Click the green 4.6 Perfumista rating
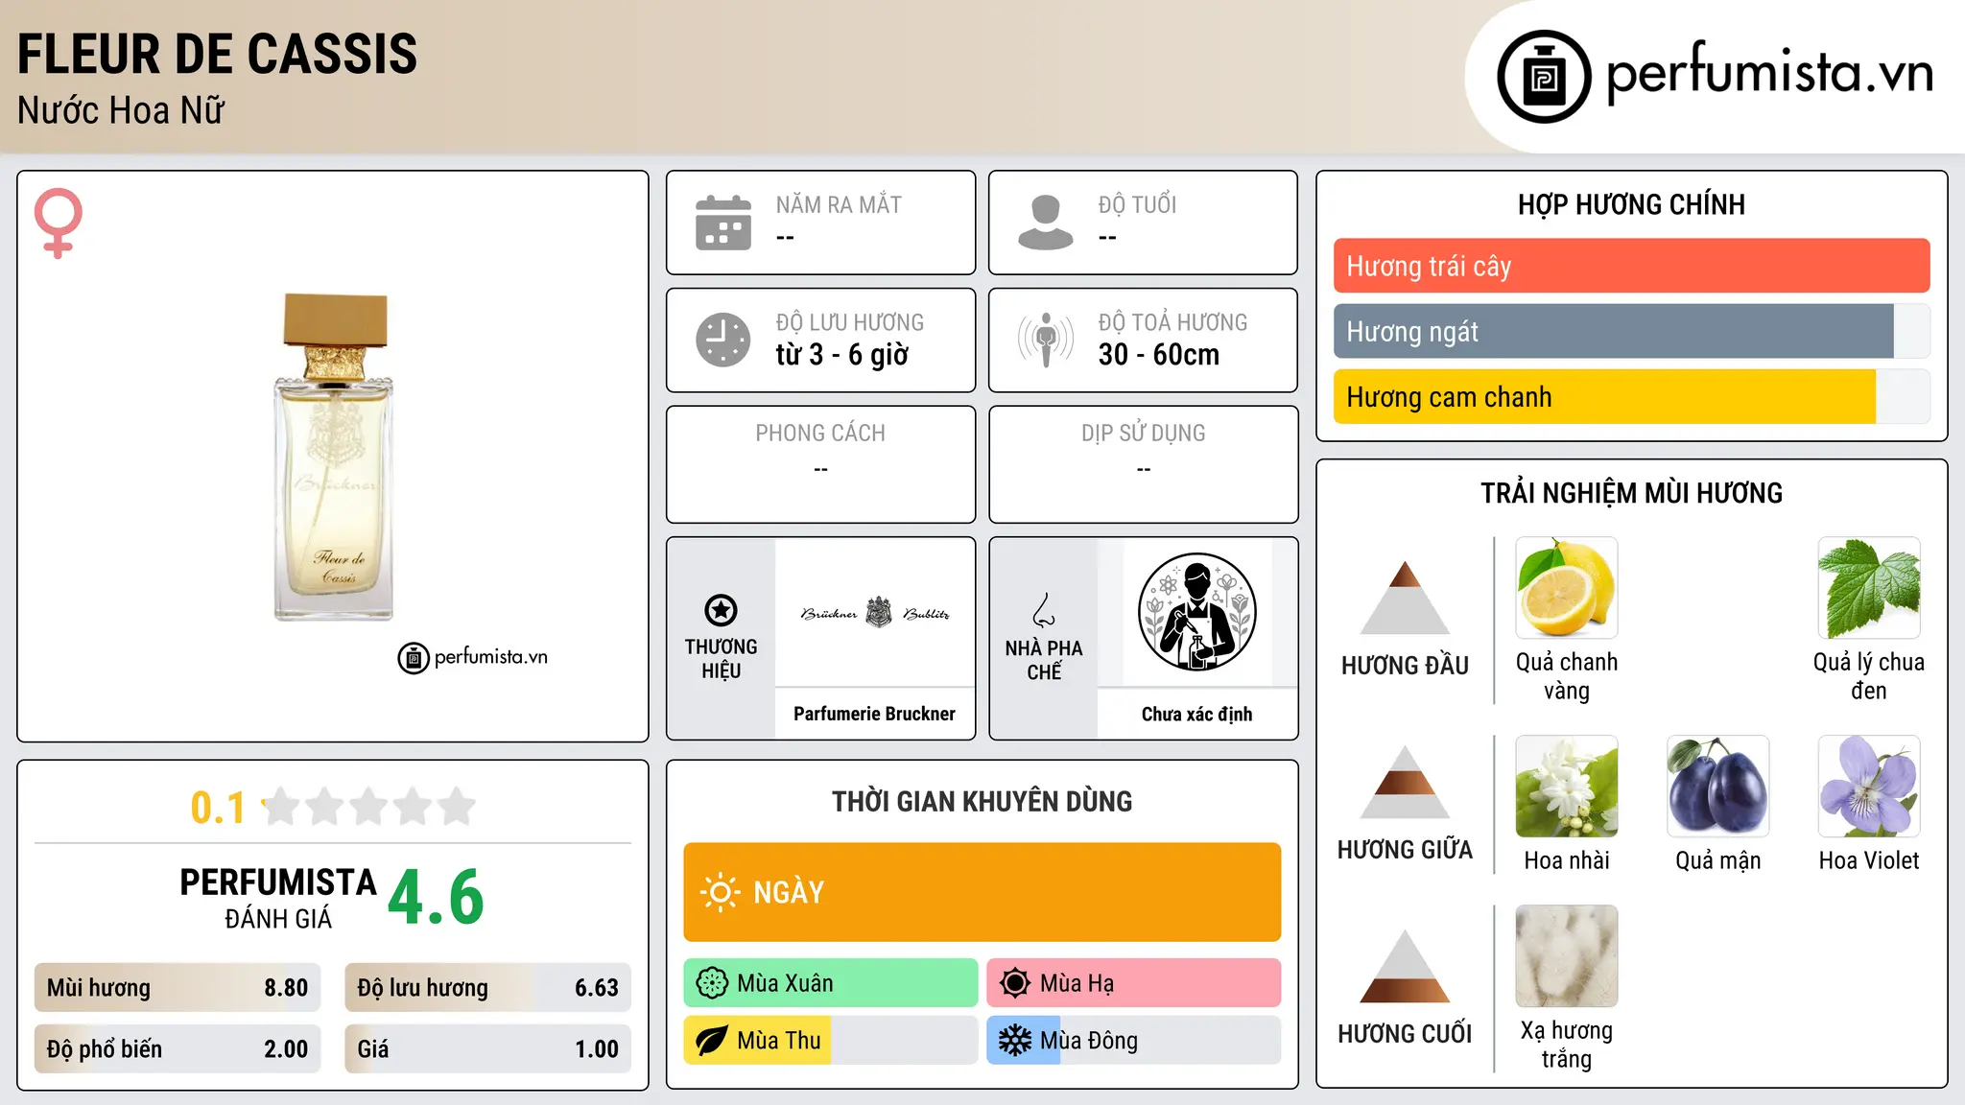This screenshot has height=1105, width=1965. click(x=436, y=897)
